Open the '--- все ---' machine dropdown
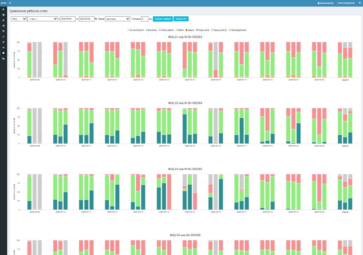363x255 pixels. point(42,19)
